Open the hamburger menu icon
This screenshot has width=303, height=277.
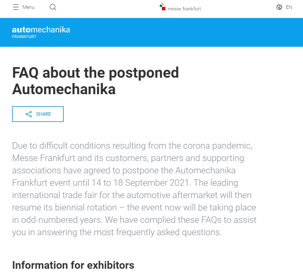[16, 7]
